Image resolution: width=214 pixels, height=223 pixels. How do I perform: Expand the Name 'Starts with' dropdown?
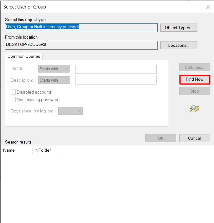(x=54, y=69)
